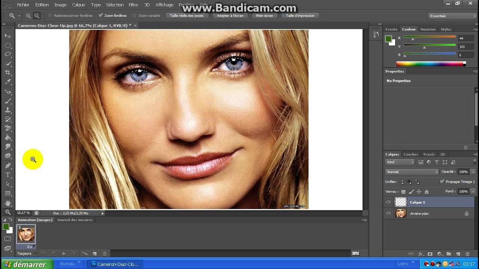479x269 pixels.
Task: Open the Kind layer filter dropdown
Action: [400, 162]
